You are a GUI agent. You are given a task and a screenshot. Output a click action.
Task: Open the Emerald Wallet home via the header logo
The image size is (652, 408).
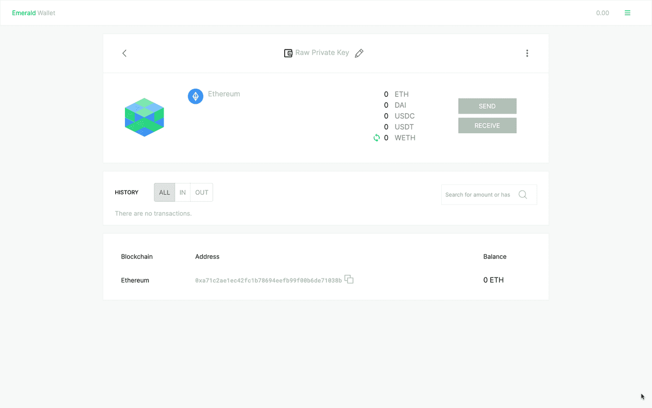[x=33, y=13]
